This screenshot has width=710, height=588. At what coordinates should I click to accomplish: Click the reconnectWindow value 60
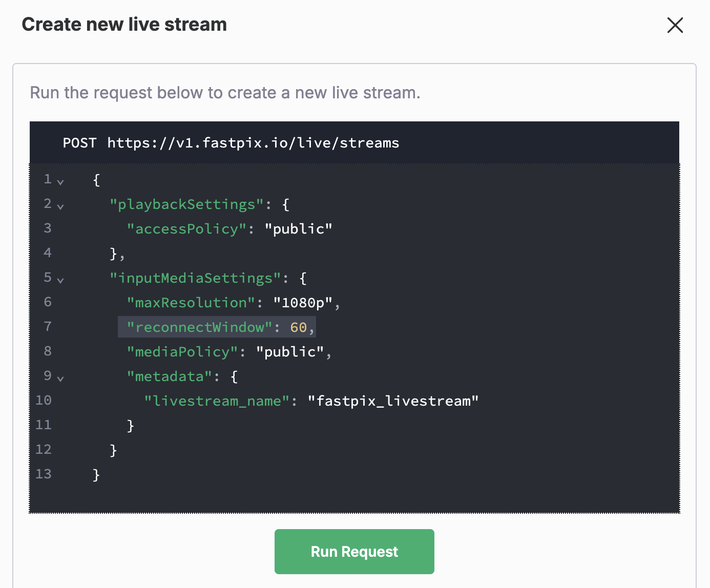tap(299, 327)
